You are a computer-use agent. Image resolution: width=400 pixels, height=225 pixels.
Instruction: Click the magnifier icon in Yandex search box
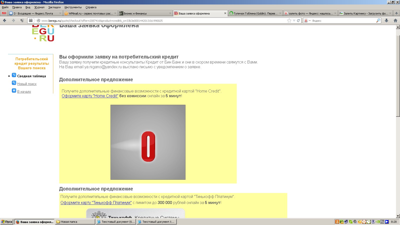click(x=378, y=20)
